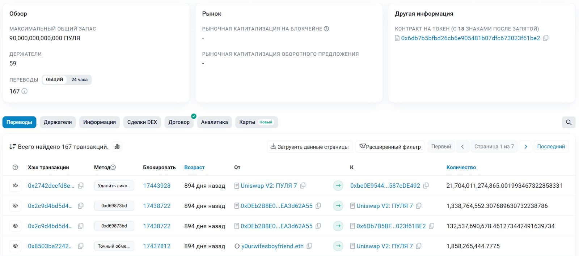This screenshot has width=579, height=256.
Task: Preview transaction 0x8503ba2242 with eye icon
Action: click(15, 246)
